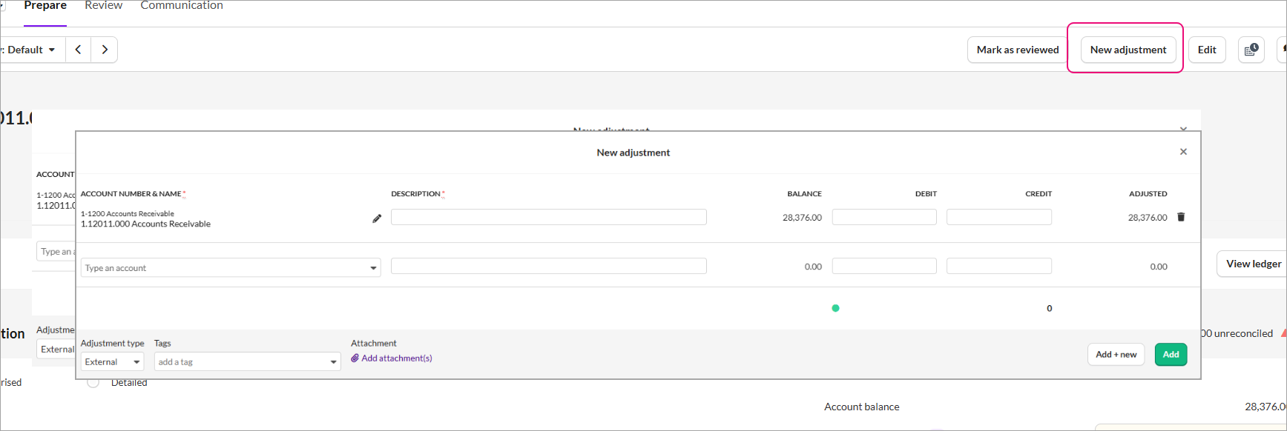Click the paperclip Add attachment(s) link

pos(392,358)
